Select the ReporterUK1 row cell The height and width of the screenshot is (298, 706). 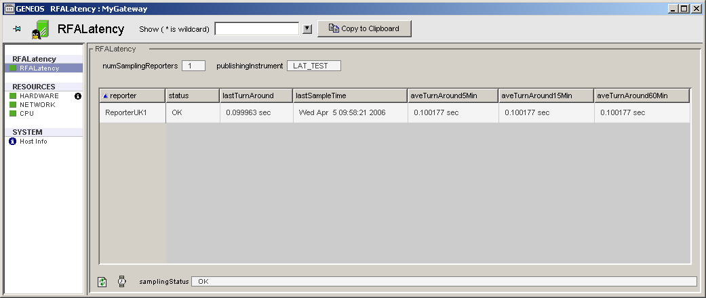tap(132, 112)
